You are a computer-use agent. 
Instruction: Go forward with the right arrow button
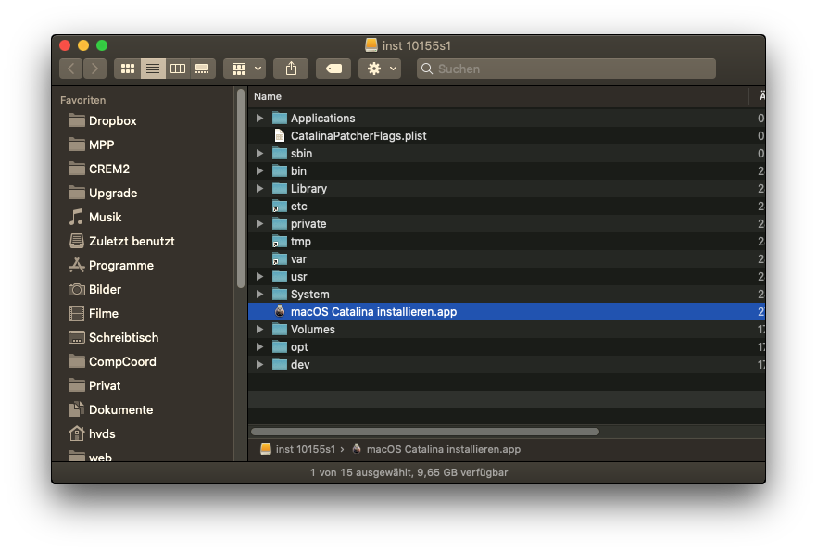coord(94,69)
